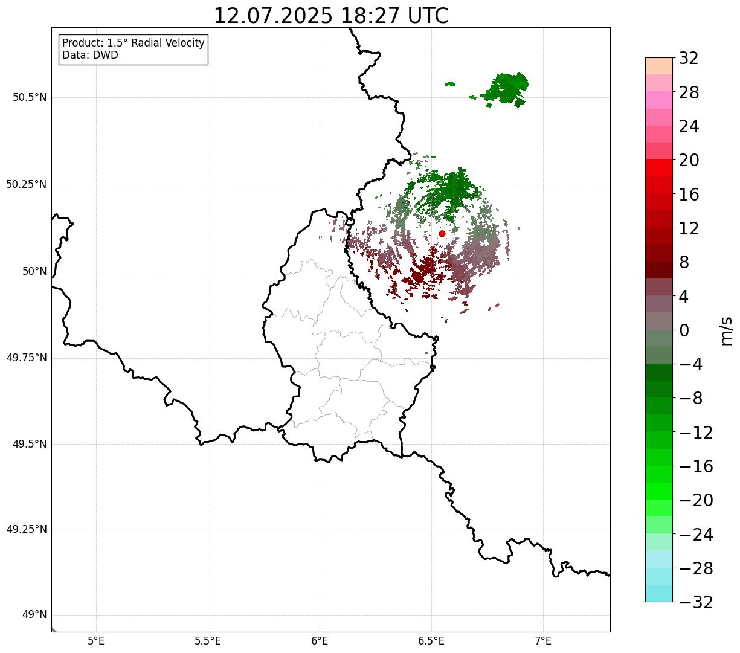Viewport: 740px width, 653px height.
Task: Click the 50.5°N latitude tick label
Action: point(30,97)
